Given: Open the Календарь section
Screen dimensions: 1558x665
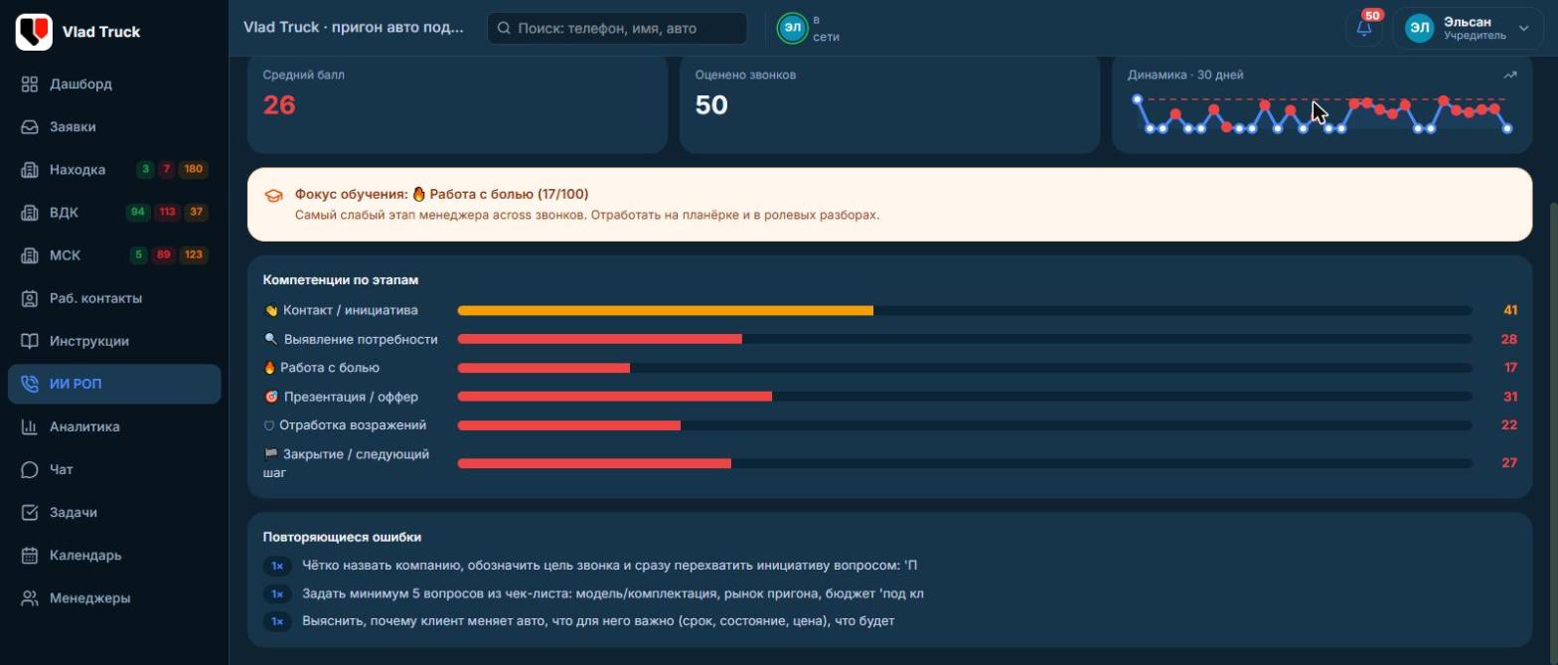Looking at the screenshot, I should (114, 555).
